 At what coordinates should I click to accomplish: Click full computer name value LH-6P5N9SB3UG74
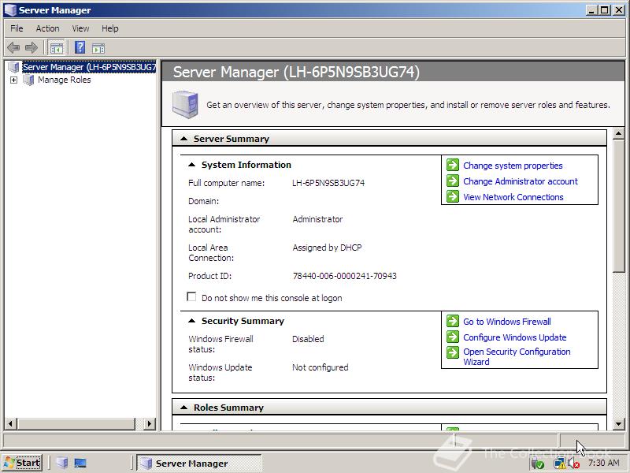(x=328, y=183)
